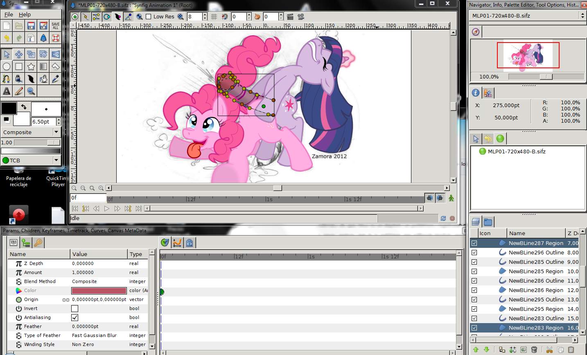The width and height of the screenshot is (587, 355).
Task: Click the Redo arrow icon
Action: [x=19, y=38]
